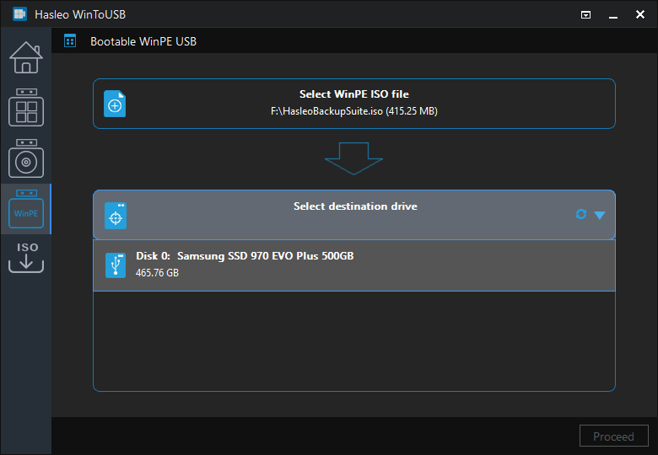Image resolution: width=658 pixels, height=455 pixels.
Task: Open the ISO download sidebar icon
Action: coord(26,257)
